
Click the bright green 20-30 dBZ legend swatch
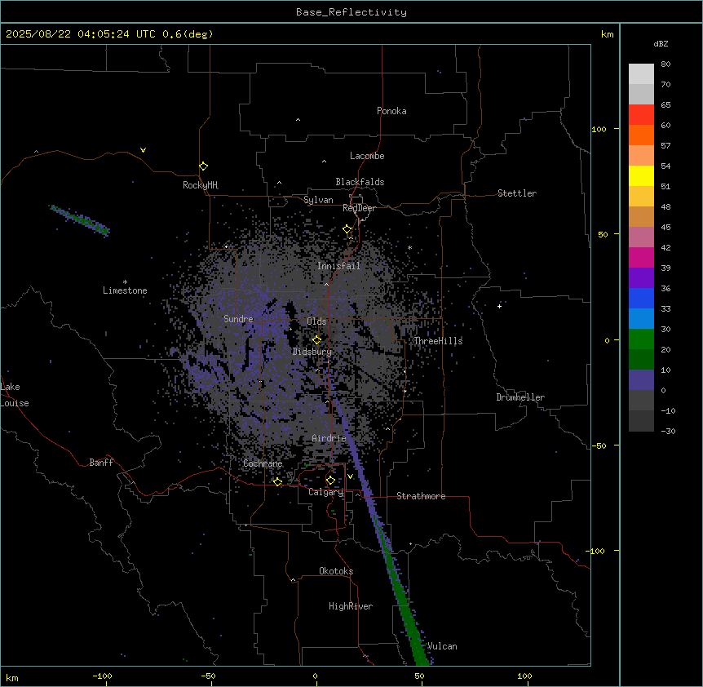tap(641, 339)
